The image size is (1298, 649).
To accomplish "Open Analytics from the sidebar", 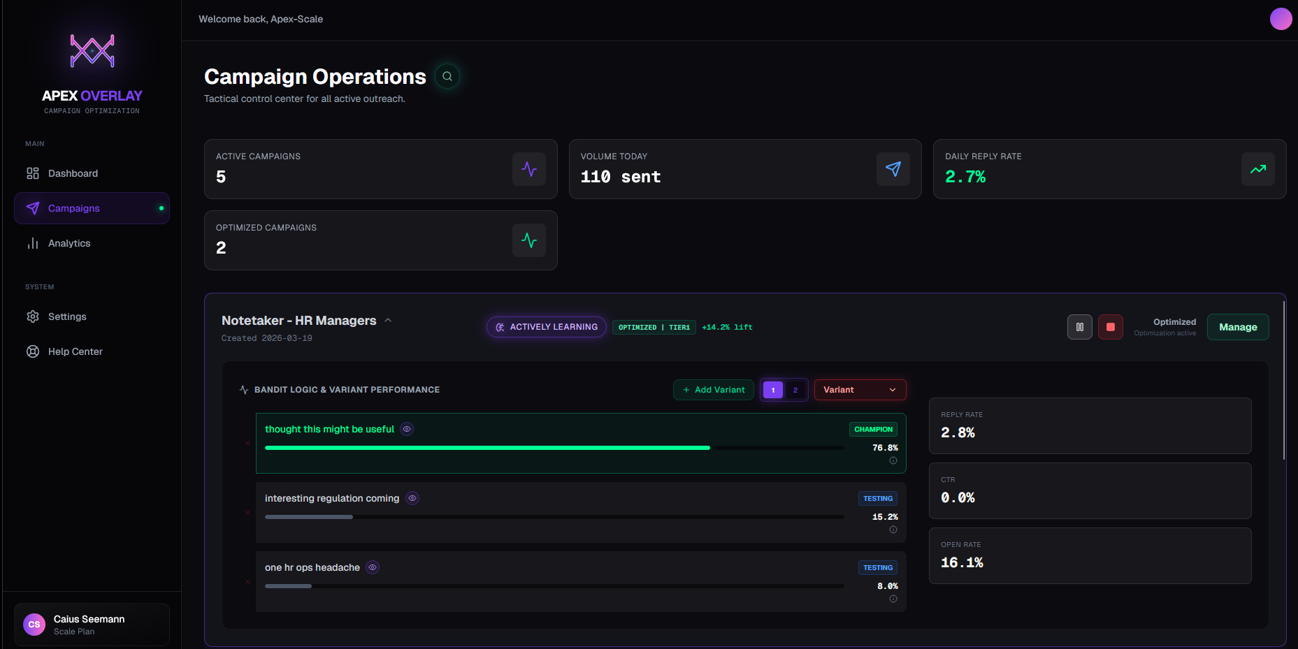I will click(68, 243).
